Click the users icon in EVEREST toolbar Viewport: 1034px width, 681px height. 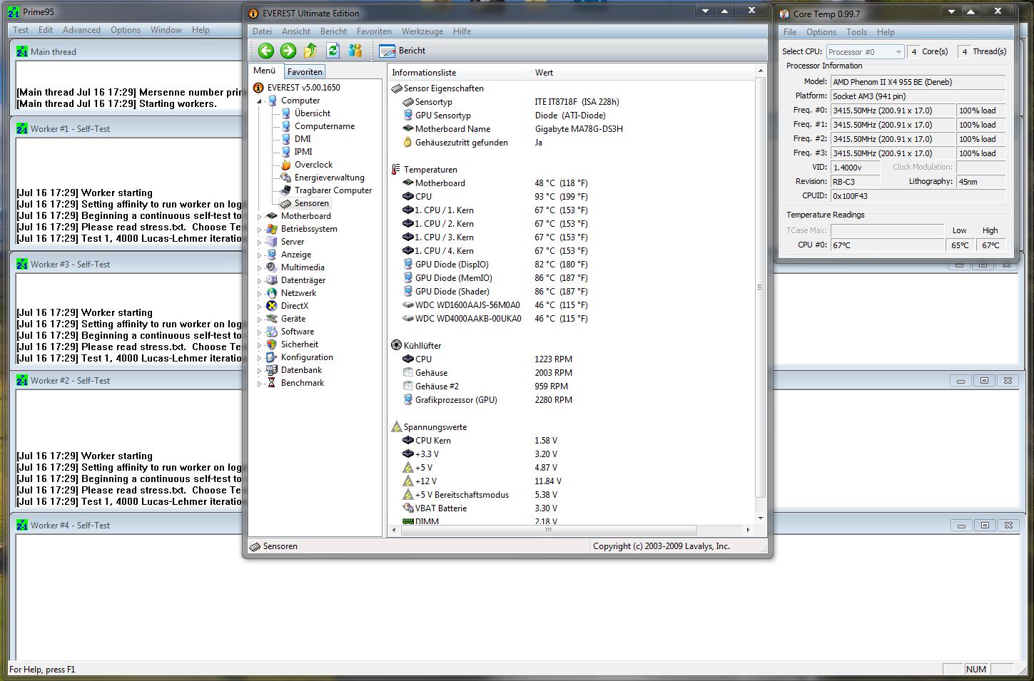355,51
